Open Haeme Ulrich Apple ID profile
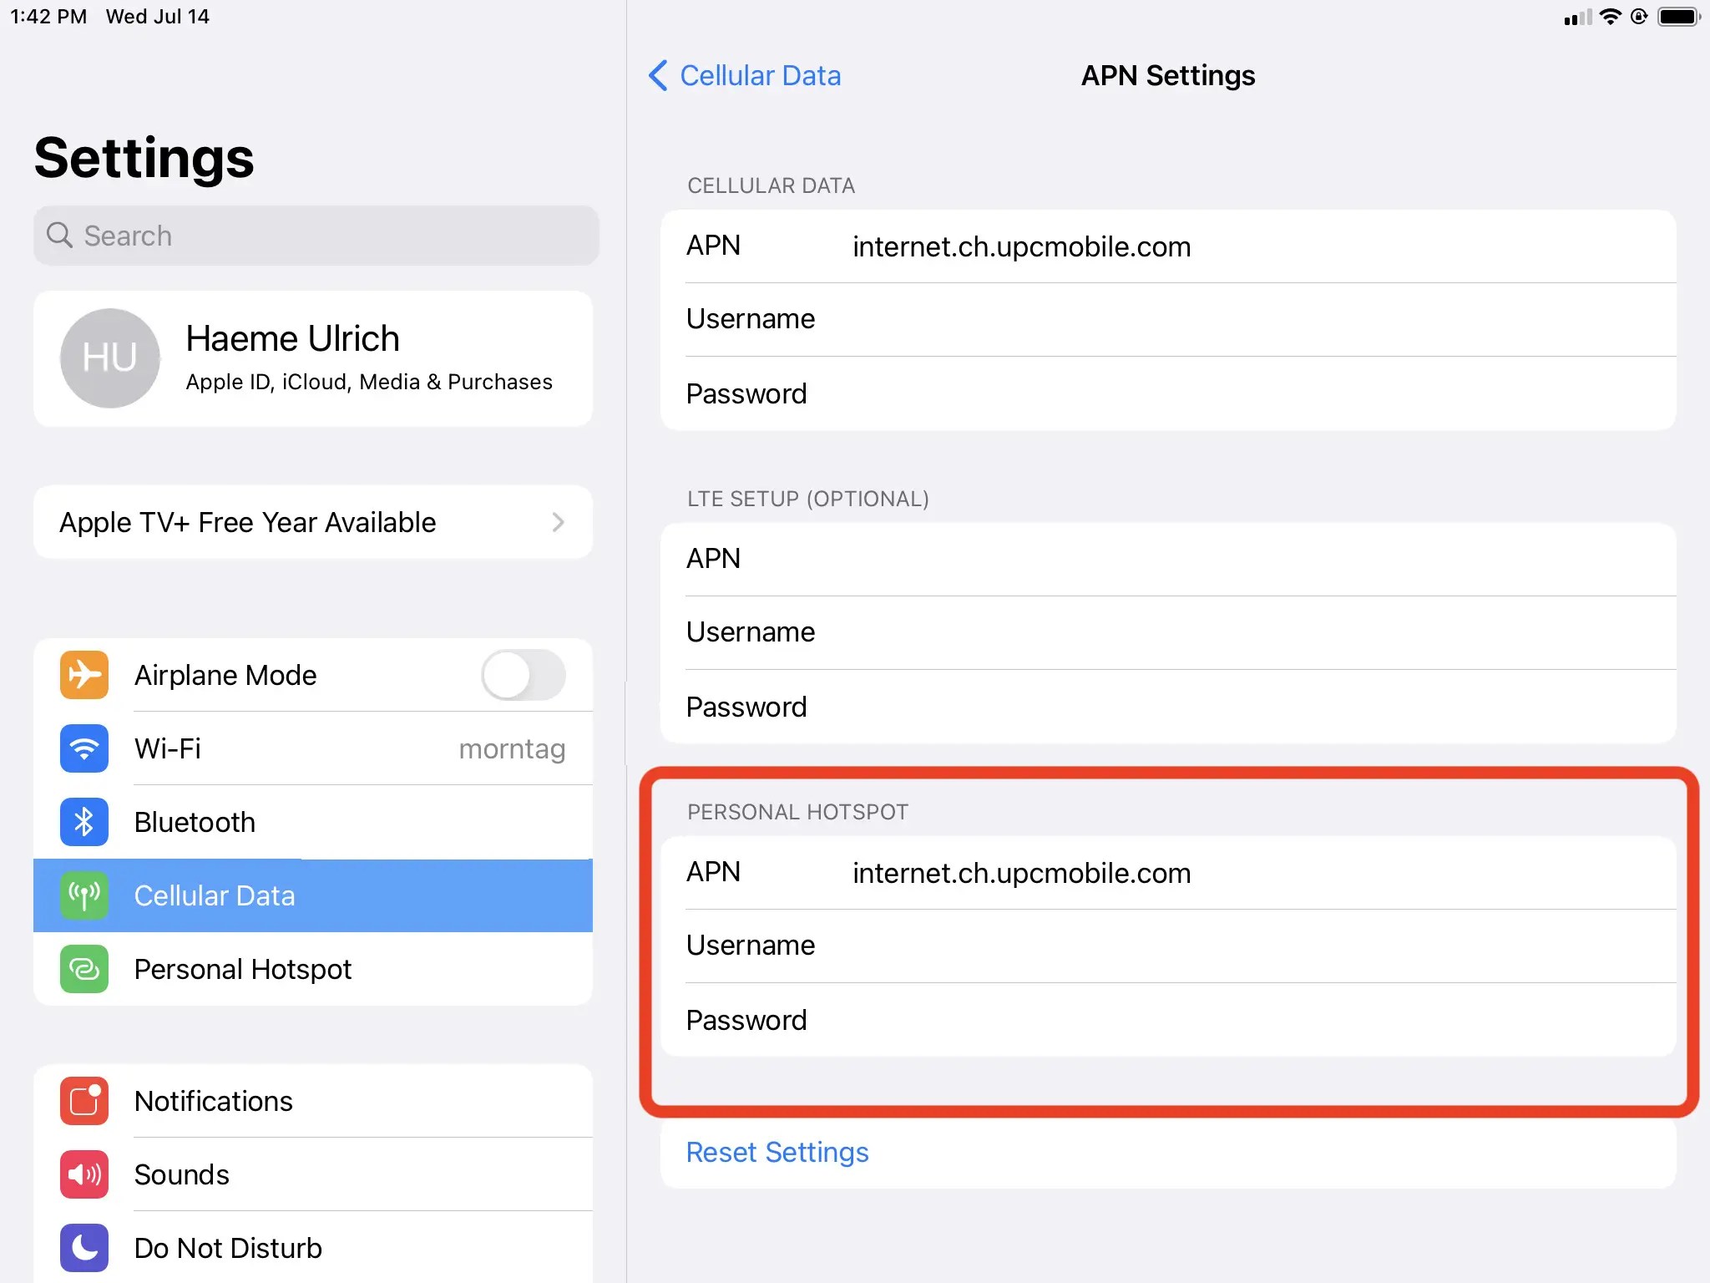Image resolution: width=1710 pixels, height=1283 pixels. click(x=313, y=358)
